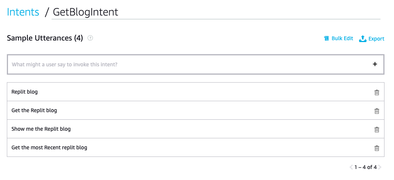Screen dimensions: 394x180
Task: Export the sample utterances
Action: [x=376, y=39]
